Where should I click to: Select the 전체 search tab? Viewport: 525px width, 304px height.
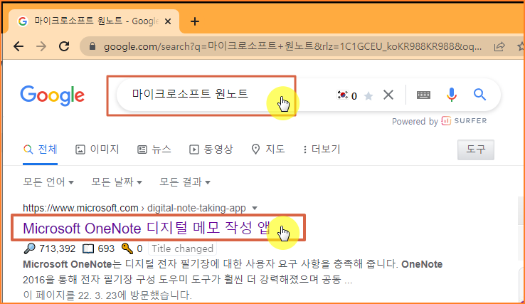(41, 149)
